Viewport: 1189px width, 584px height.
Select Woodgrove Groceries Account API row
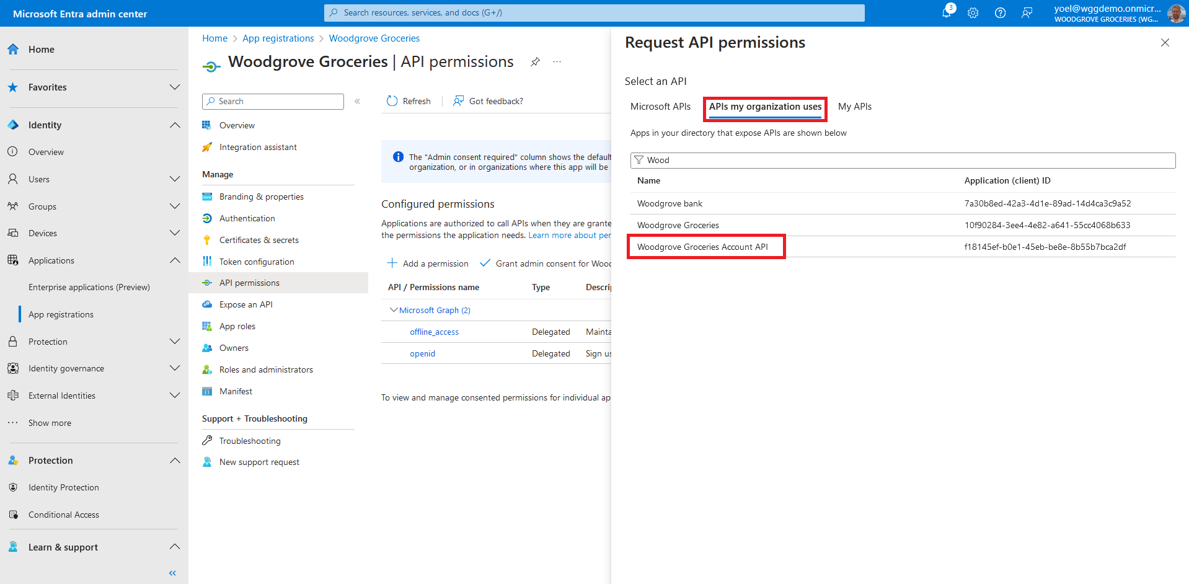[702, 247]
